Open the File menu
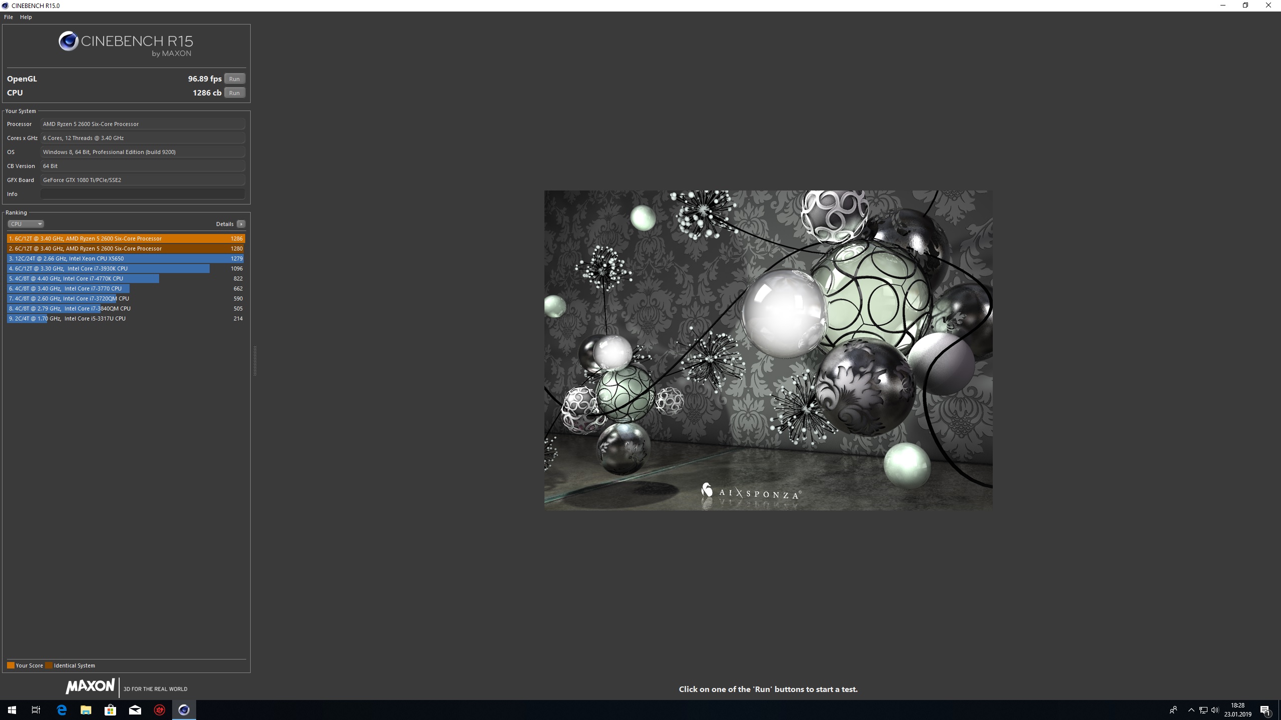Screen dimensions: 1281x720 (x=9, y=17)
